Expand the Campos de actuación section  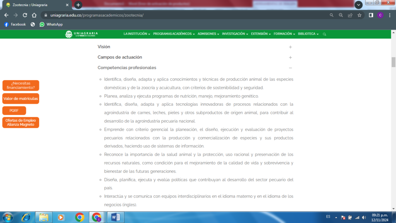pos(290,57)
